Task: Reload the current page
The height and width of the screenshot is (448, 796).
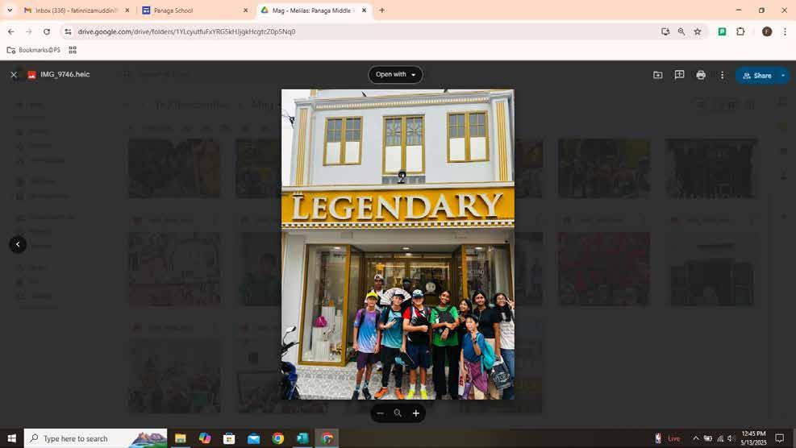Action: coord(47,31)
